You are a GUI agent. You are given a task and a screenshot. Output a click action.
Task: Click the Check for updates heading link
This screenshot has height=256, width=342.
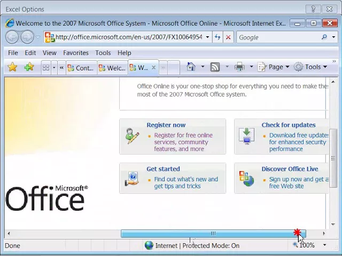tap(289, 125)
